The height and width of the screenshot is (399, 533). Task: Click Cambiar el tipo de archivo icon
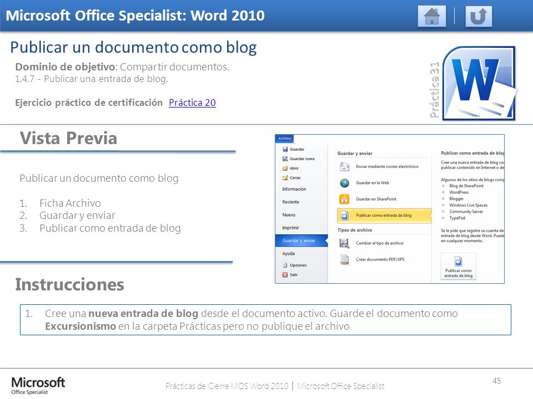pos(344,243)
